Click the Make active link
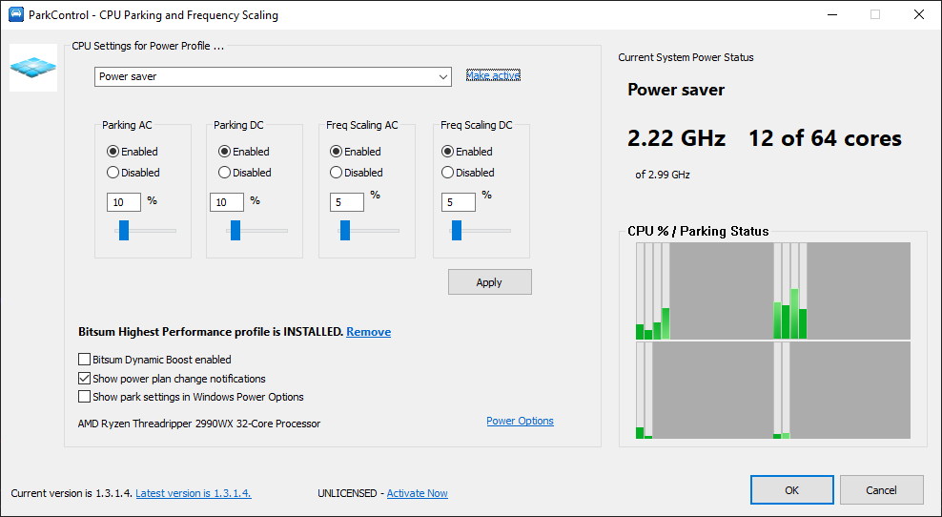 point(493,76)
